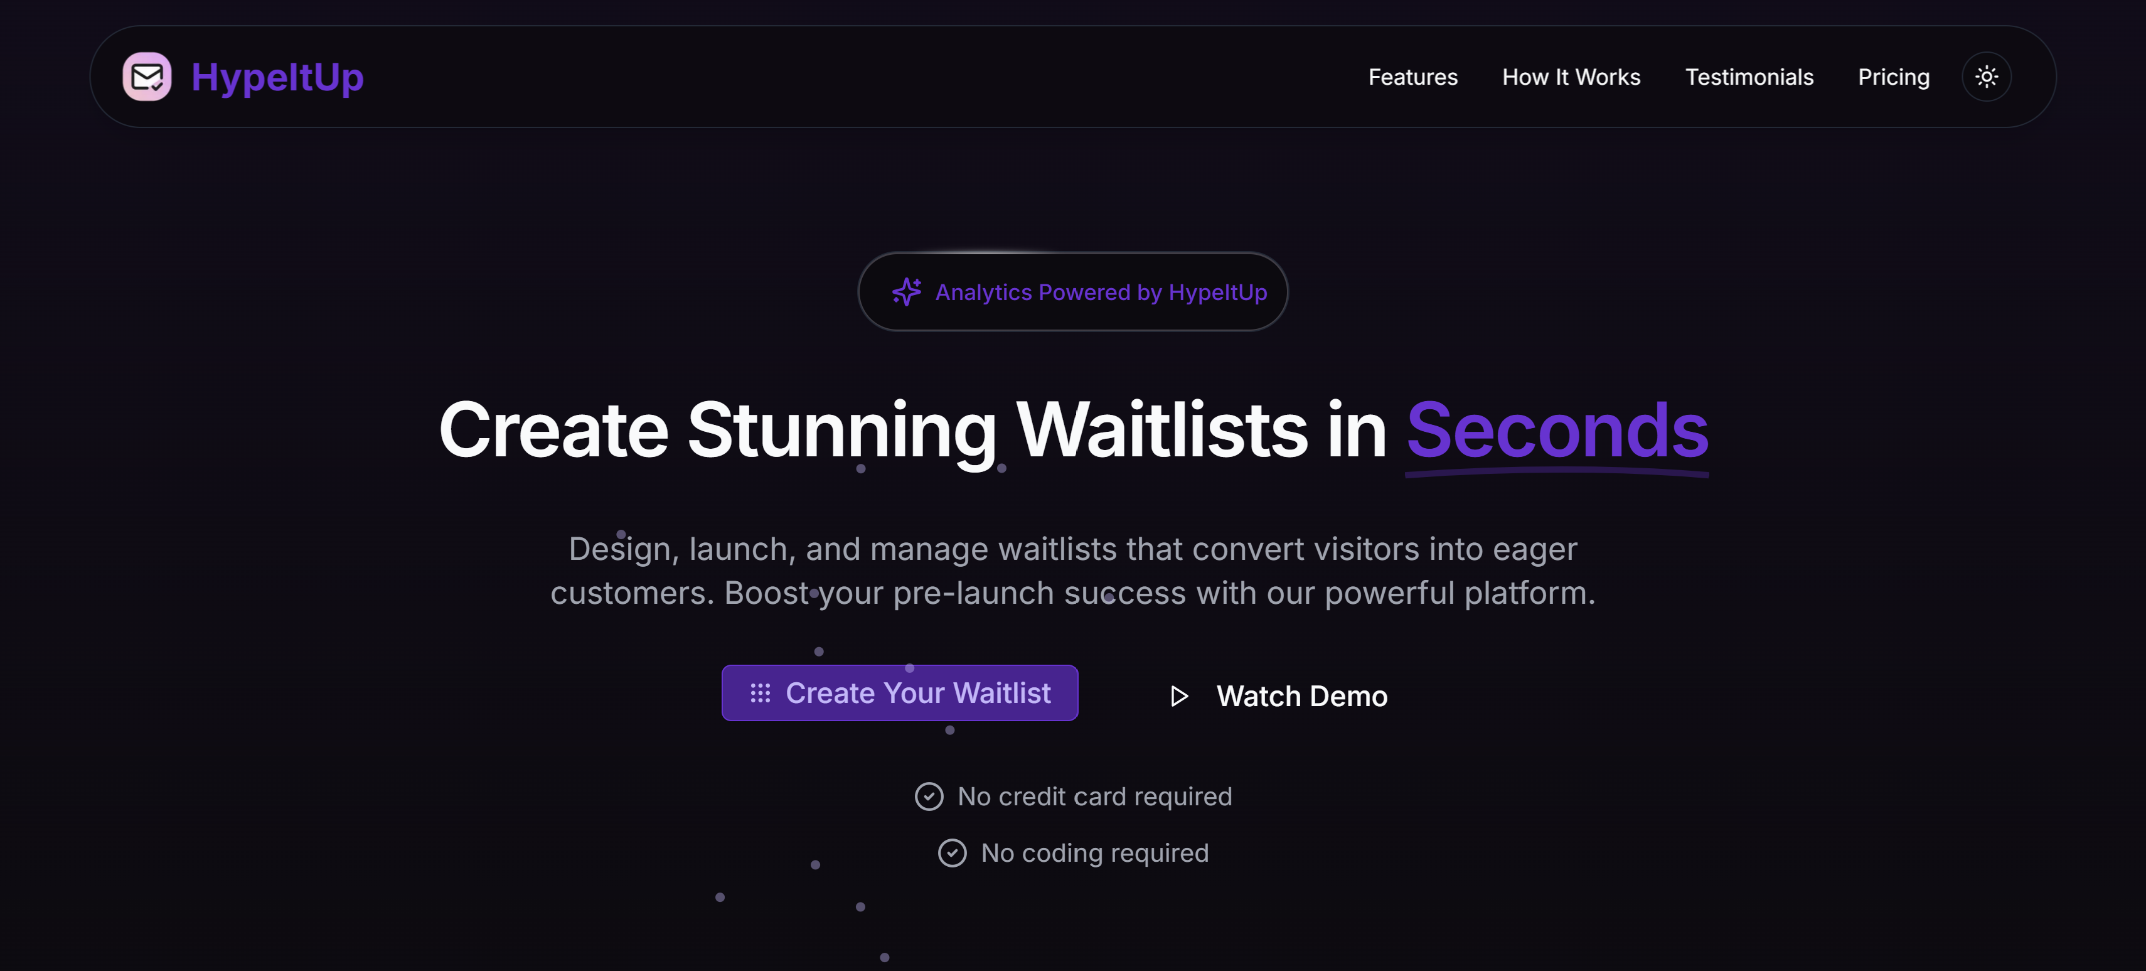2146x971 pixels.
Task: Click the No coding required text
Action: point(1095,854)
